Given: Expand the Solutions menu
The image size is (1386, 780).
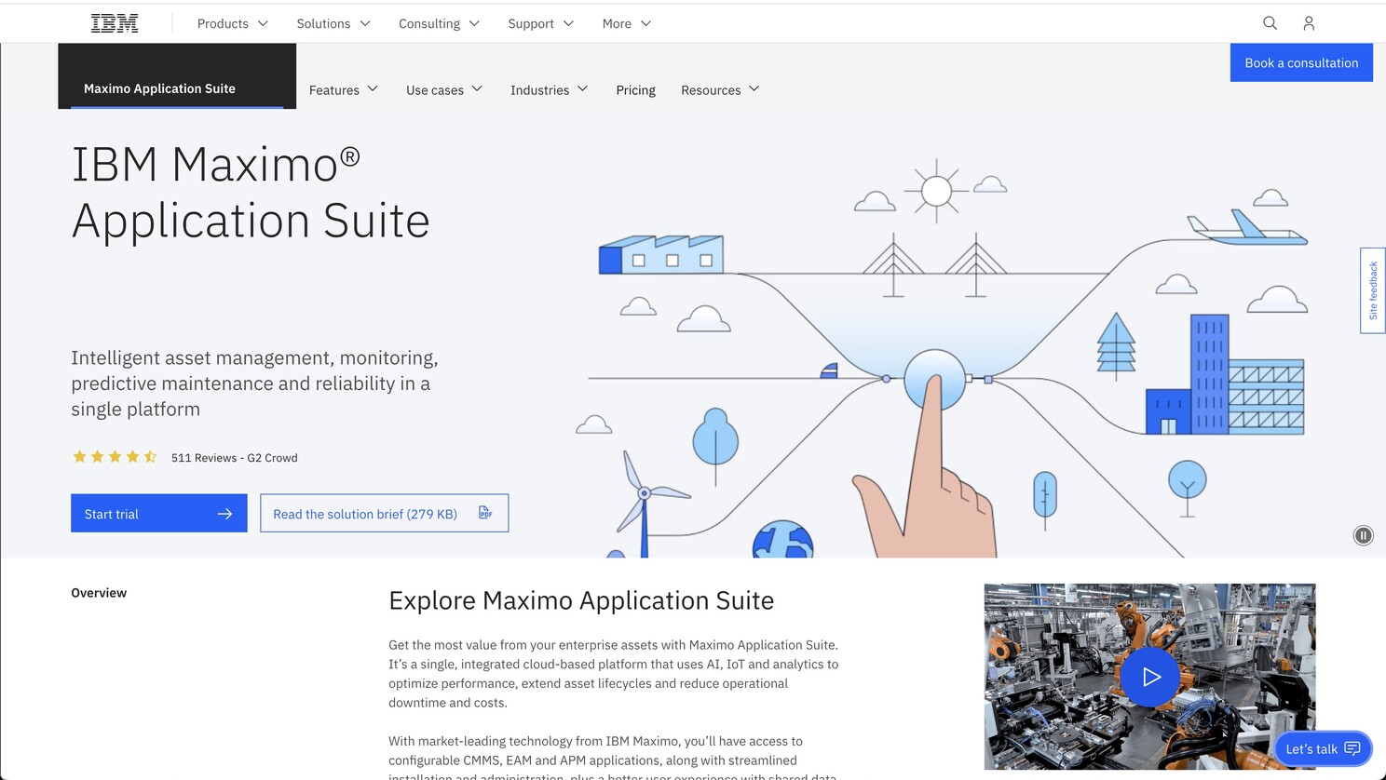Looking at the screenshot, I should (x=333, y=23).
